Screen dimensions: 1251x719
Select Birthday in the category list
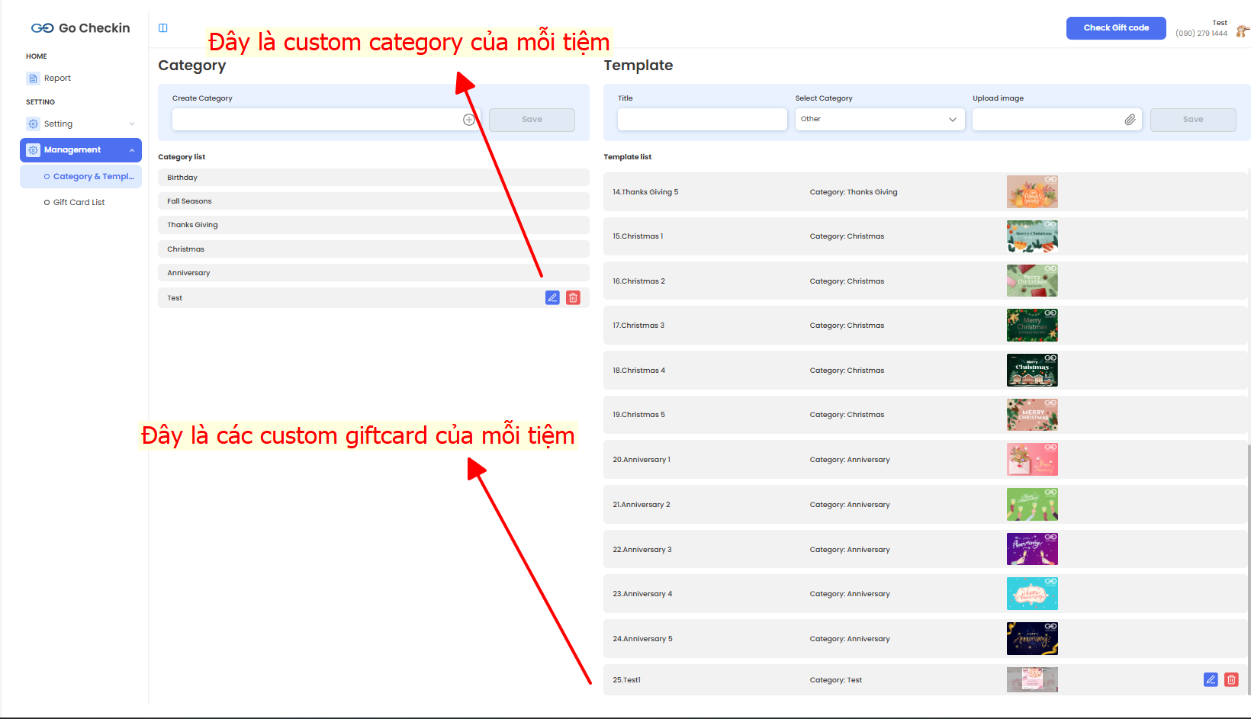point(373,178)
